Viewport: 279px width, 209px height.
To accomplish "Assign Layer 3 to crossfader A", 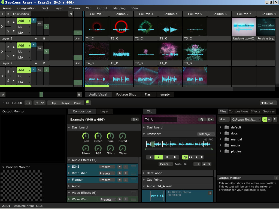I will [x=36, y=38].
